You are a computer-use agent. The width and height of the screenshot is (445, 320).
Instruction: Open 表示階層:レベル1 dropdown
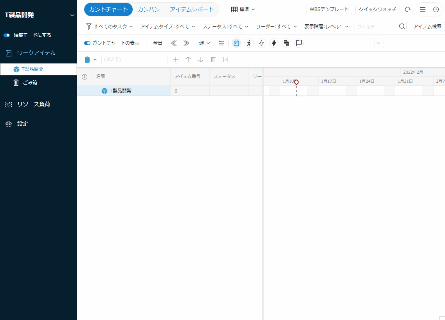click(x=326, y=27)
